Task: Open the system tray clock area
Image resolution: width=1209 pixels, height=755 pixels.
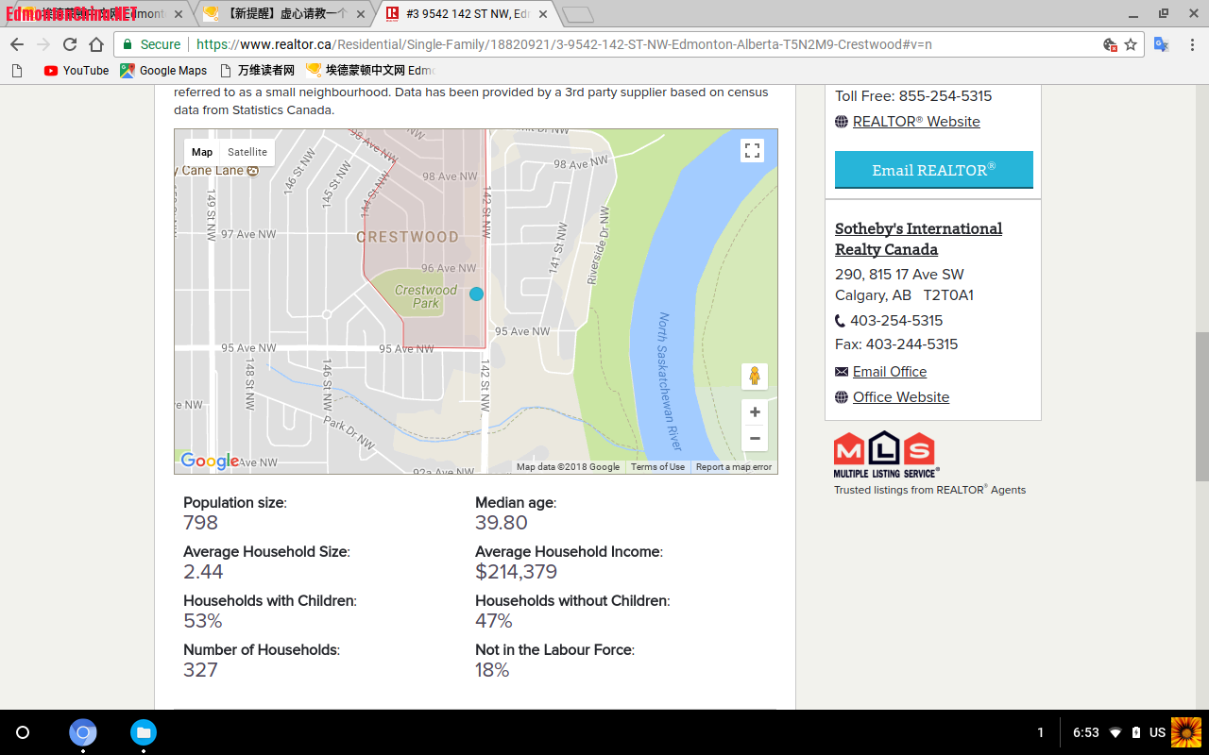Action: point(1085,732)
